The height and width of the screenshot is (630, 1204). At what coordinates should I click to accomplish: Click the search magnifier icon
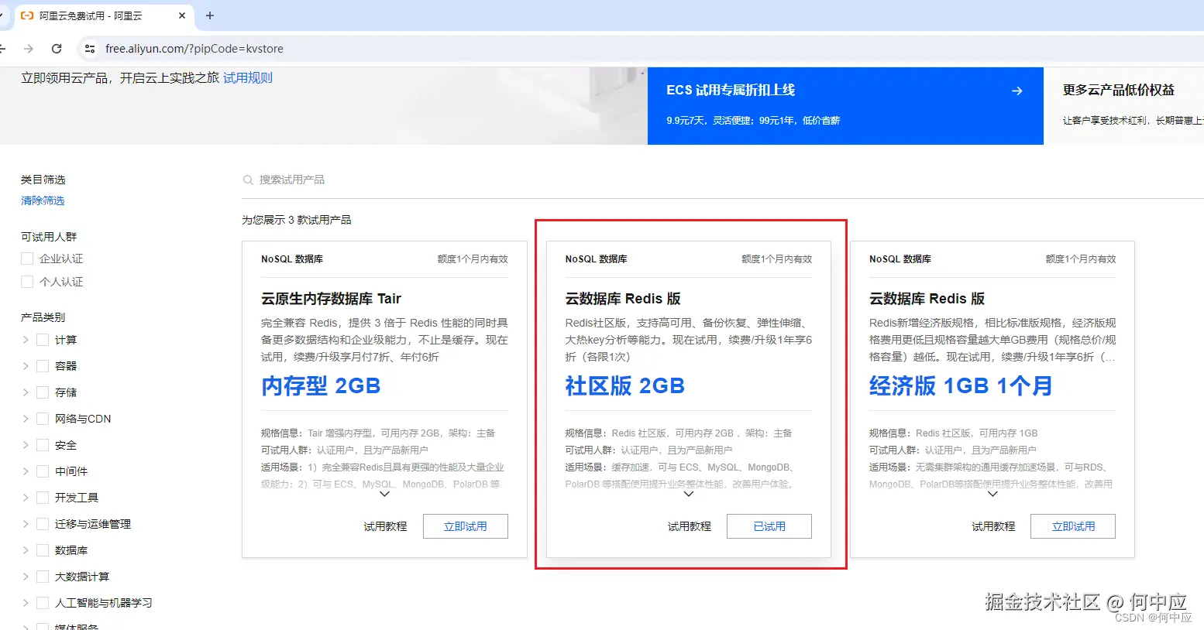click(248, 179)
